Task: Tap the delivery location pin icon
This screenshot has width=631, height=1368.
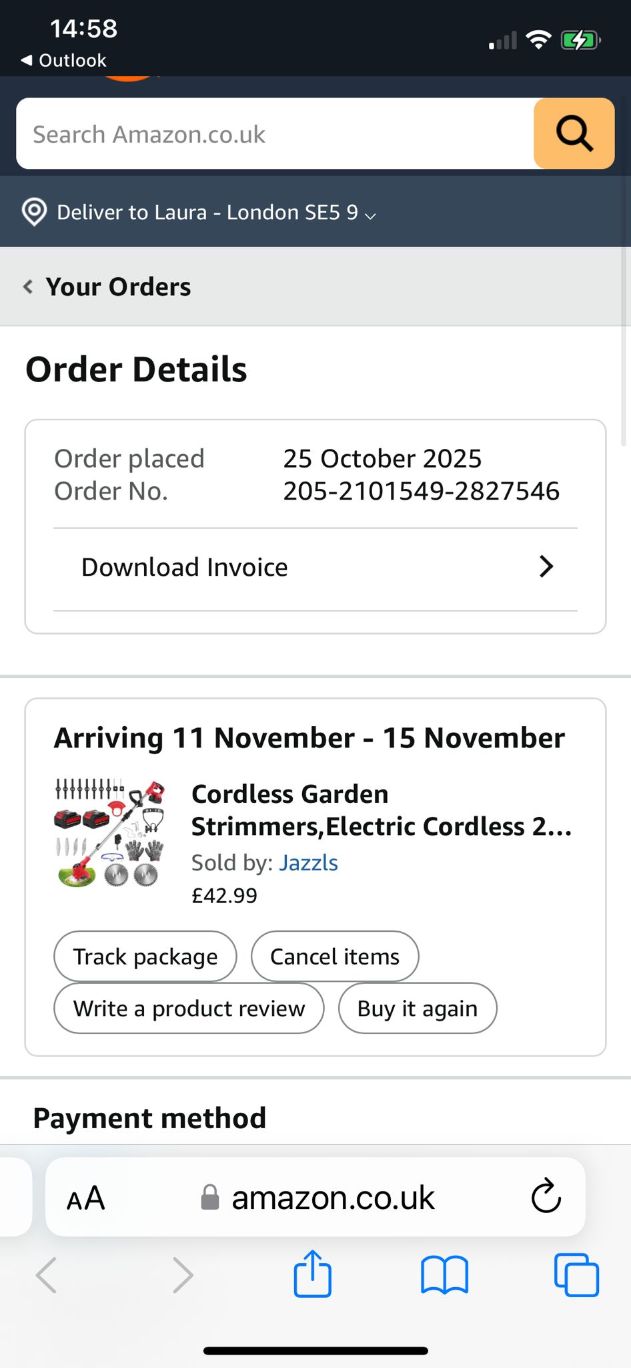Action: pyautogui.click(x=34, y=212)
